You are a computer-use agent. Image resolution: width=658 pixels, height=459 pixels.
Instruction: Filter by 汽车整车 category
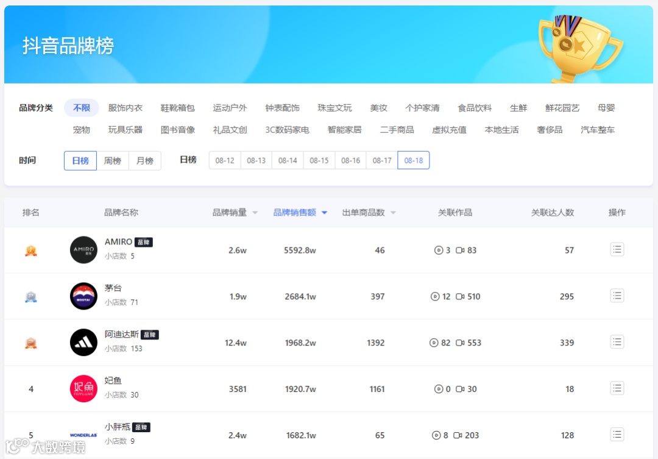click(598, 130)
